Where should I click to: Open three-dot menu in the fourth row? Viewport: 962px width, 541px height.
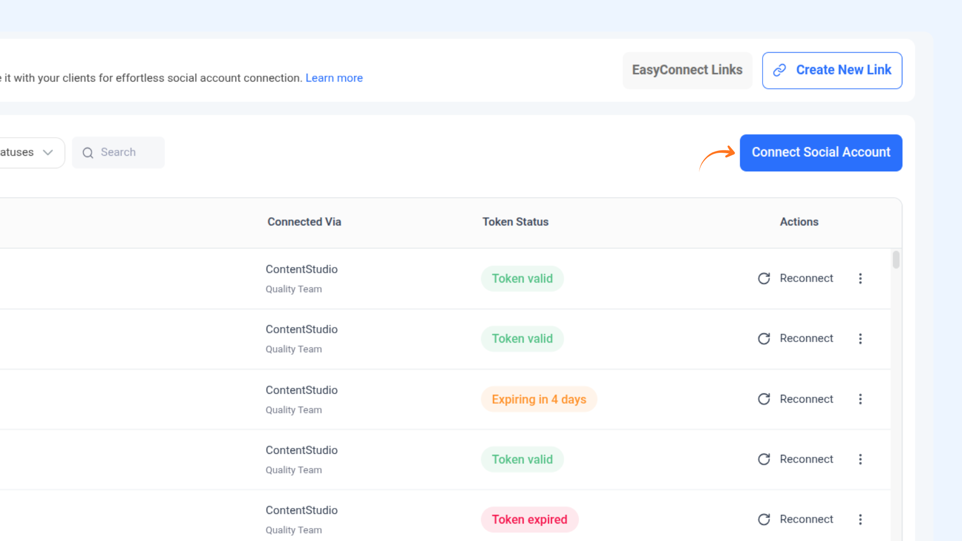coord(860,459)
